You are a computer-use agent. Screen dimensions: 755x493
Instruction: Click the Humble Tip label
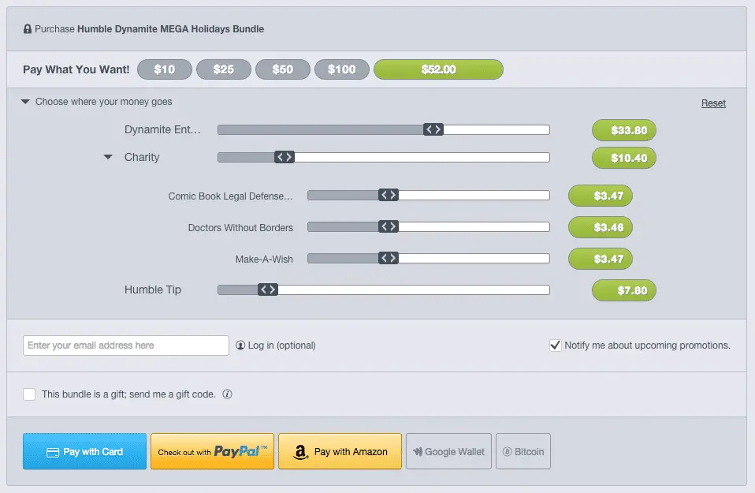pos(153,289)
